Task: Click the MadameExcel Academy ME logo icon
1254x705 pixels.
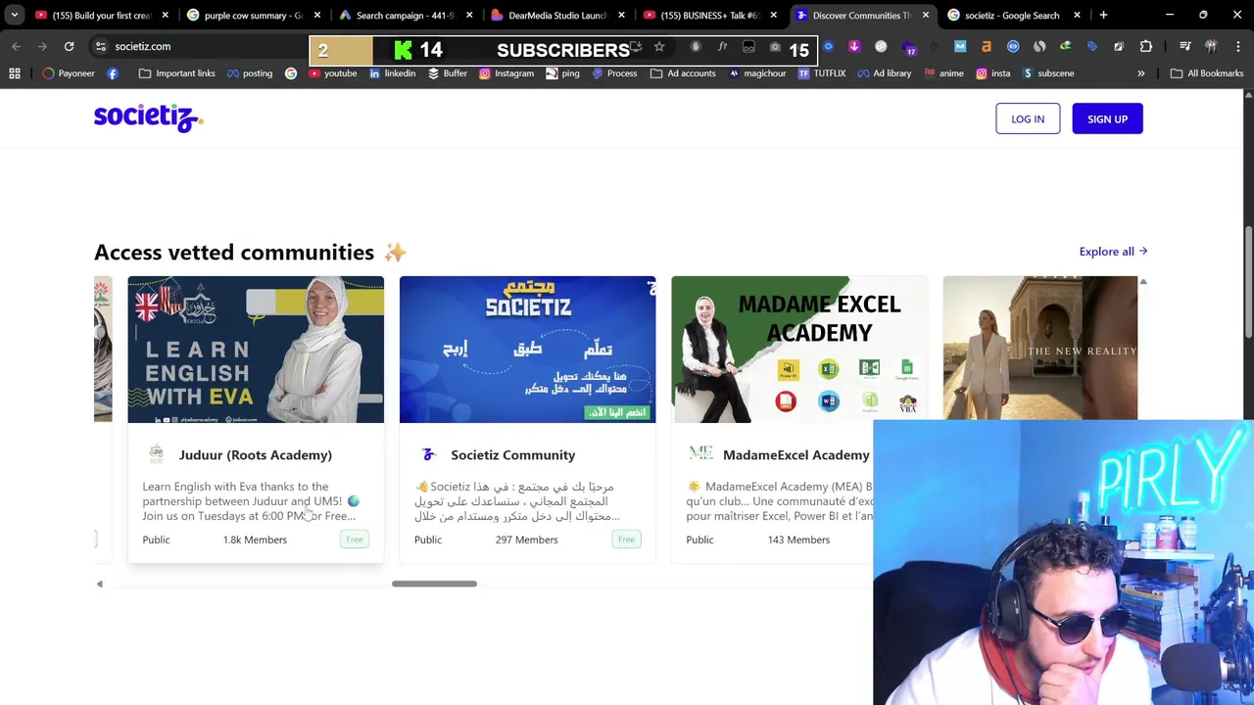Action: point(700,452)
